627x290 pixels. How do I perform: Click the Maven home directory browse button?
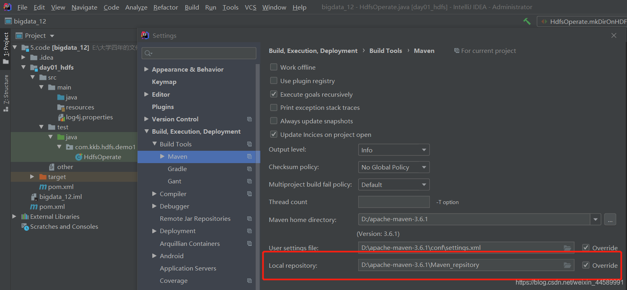(610, 219)
